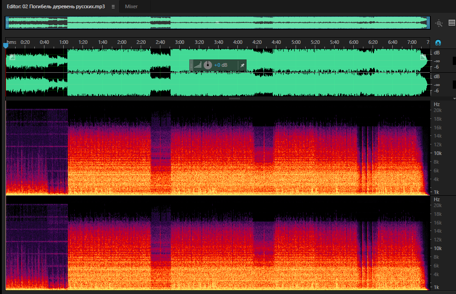The width and height of the screenshot is (456, 294).
Task: Click the 6:40 mark on the time ruler
Action: [392, 42]
